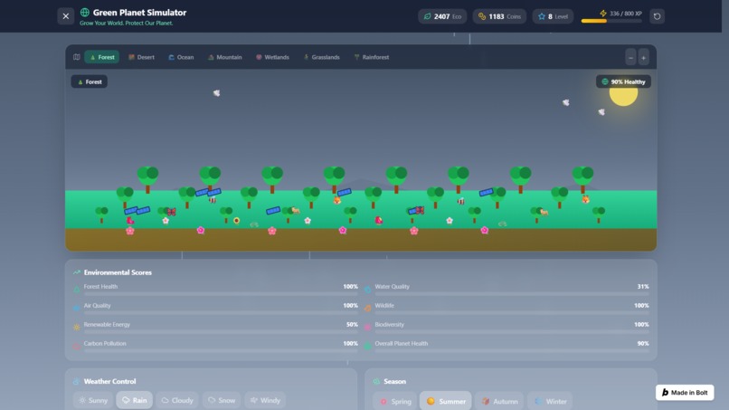Click the XP lightning bolt icon
The height and width of the screenshot is (410, 729).
pos(603,14)
